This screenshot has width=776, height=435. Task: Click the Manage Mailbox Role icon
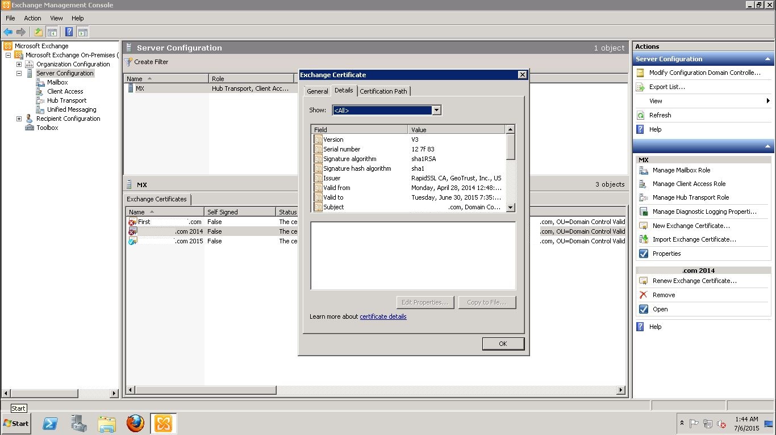point(644,170)
